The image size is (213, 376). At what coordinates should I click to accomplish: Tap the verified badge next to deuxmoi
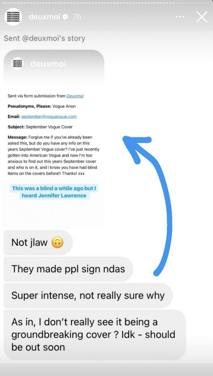point(65,17)
